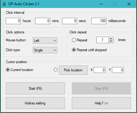Focus the mins input field
The image size is (137, 113).
click(x=43, y=21)
